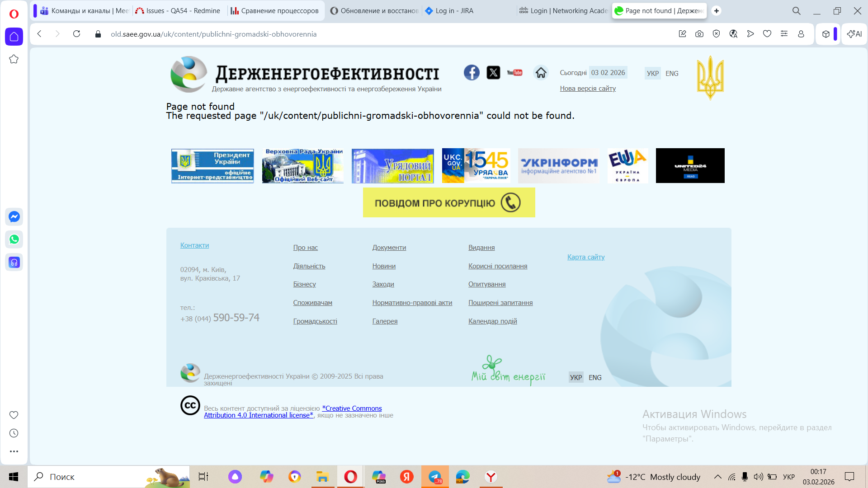This screenshot has height=488, width=868.
Task: Open the YouTube icon link
Action: click(x=514, y=72)
